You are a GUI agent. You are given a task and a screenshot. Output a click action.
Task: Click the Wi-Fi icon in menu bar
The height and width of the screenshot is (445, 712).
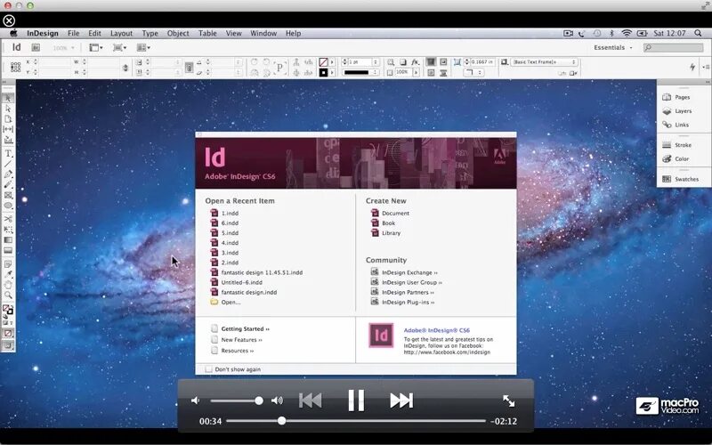coord(627,33)
